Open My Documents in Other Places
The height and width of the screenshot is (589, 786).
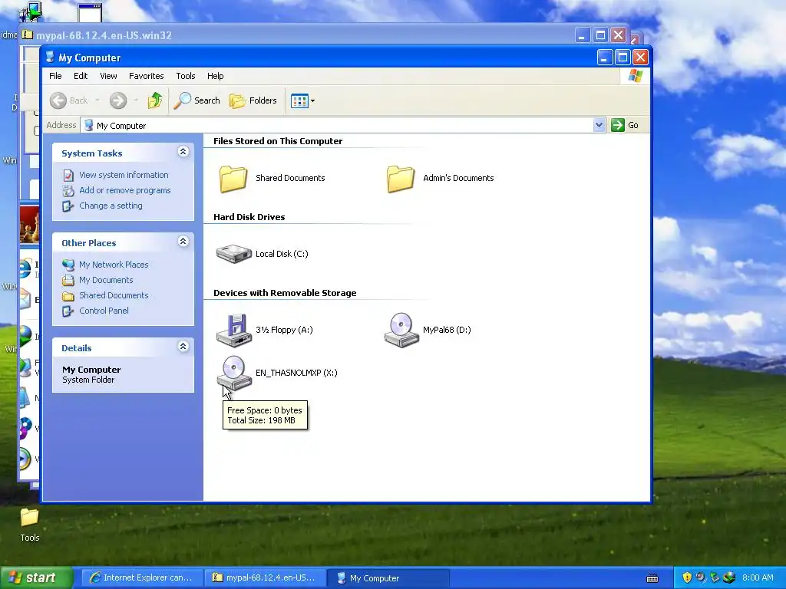pos(106,280)
